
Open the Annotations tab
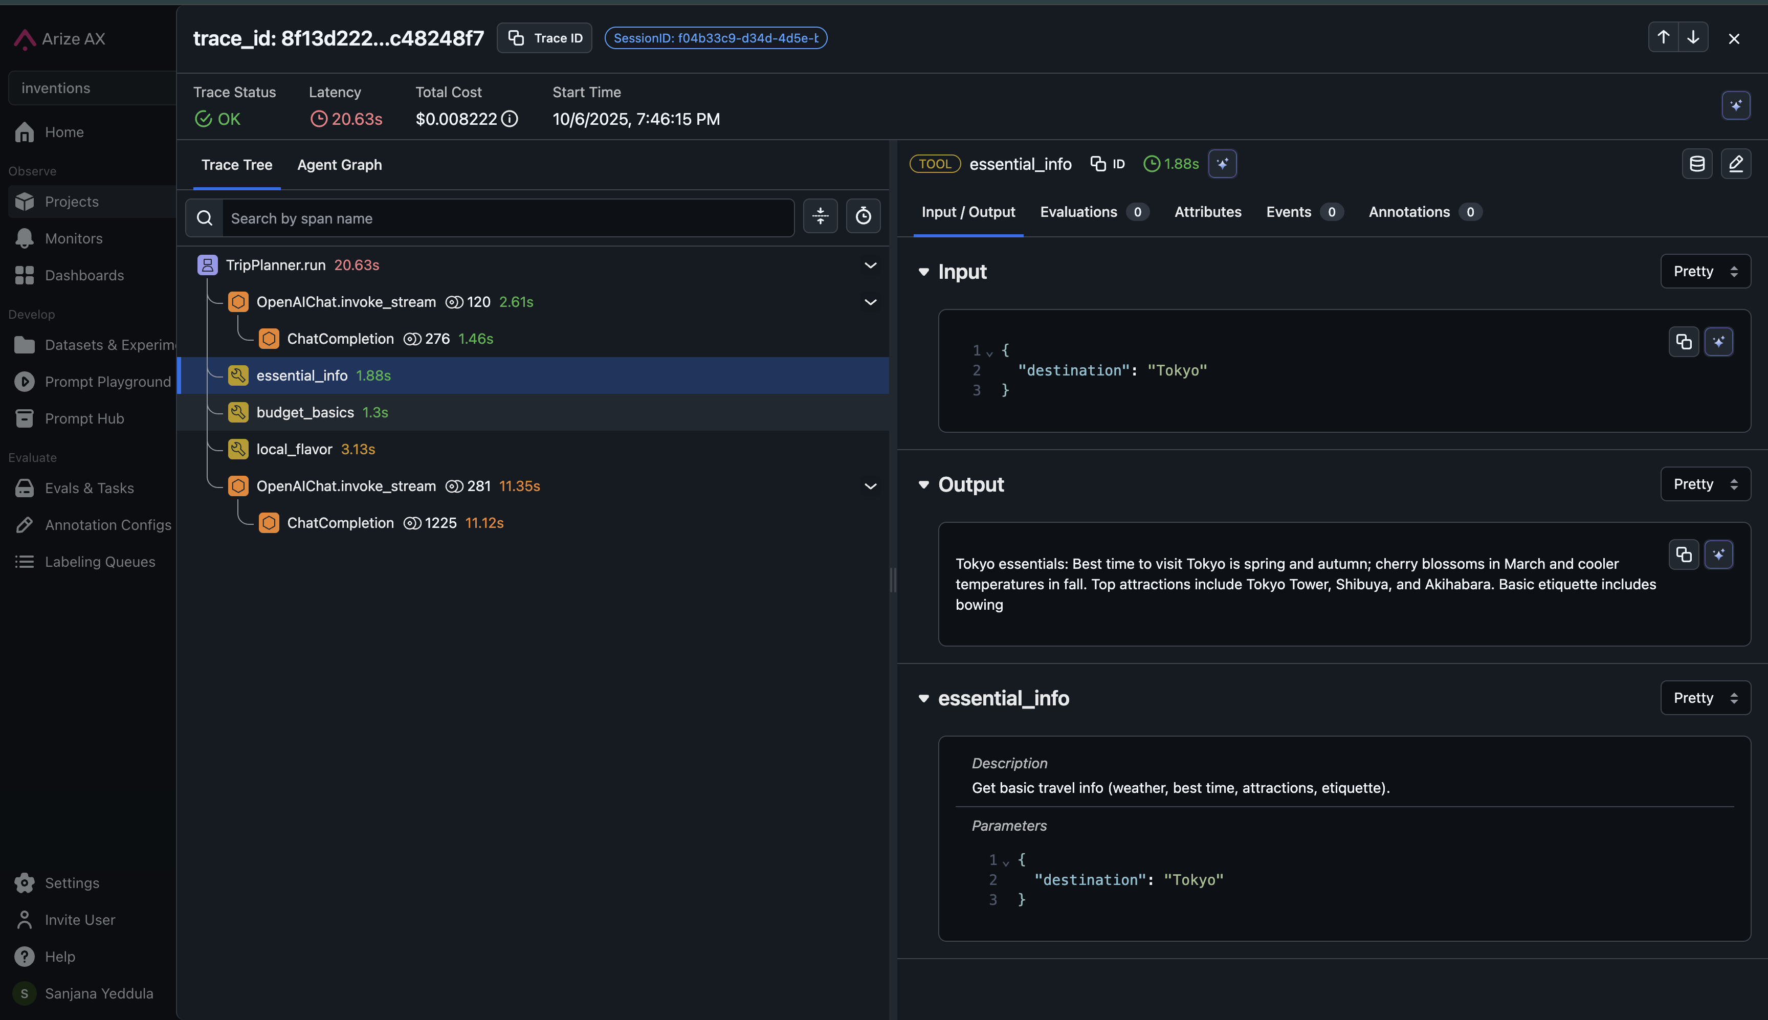tap(1424, 212)
